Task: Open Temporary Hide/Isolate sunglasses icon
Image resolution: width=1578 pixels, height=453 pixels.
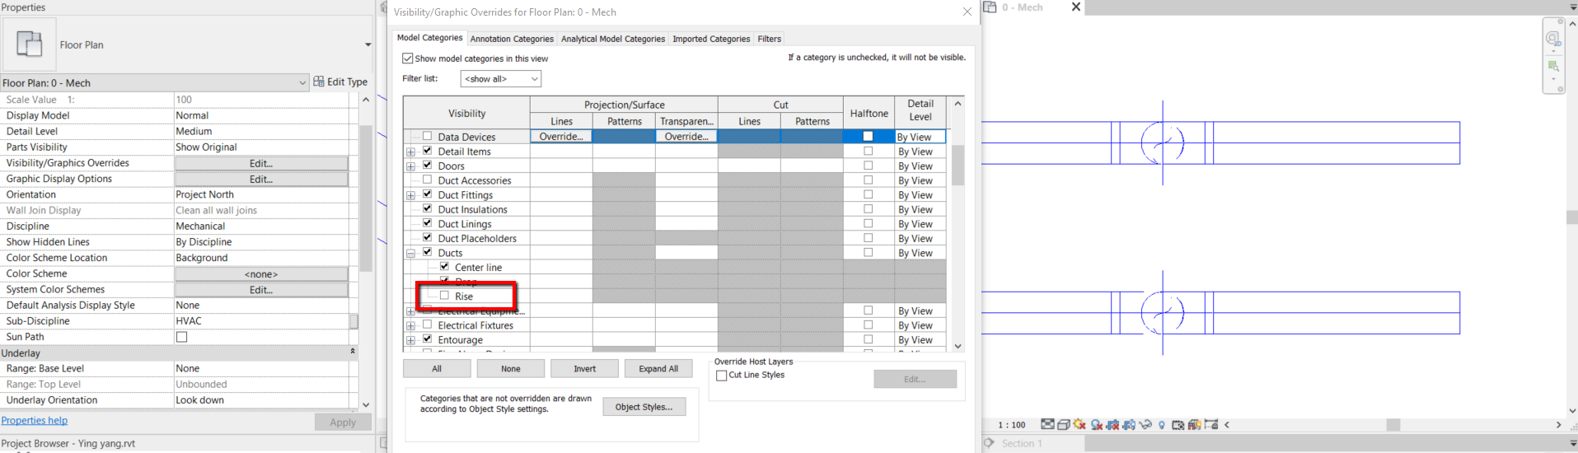Action: click(x=1145, y=424)
